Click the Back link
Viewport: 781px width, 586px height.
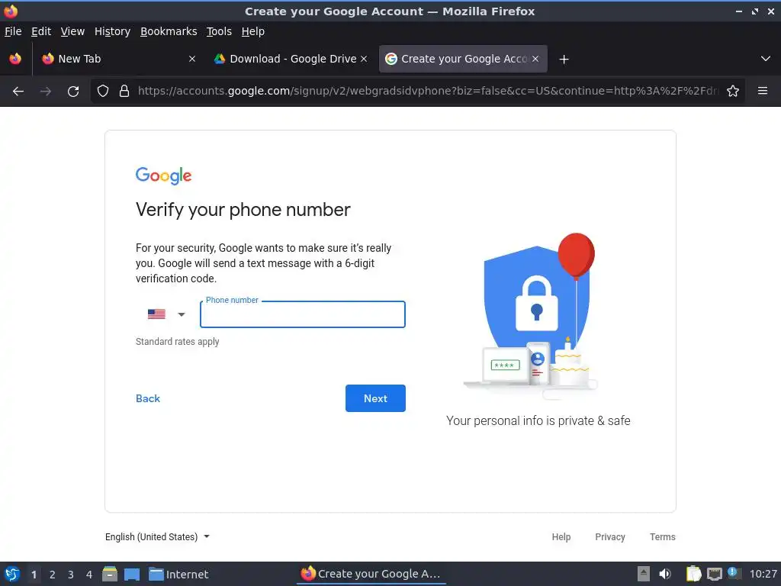click(x=148, y=398)
